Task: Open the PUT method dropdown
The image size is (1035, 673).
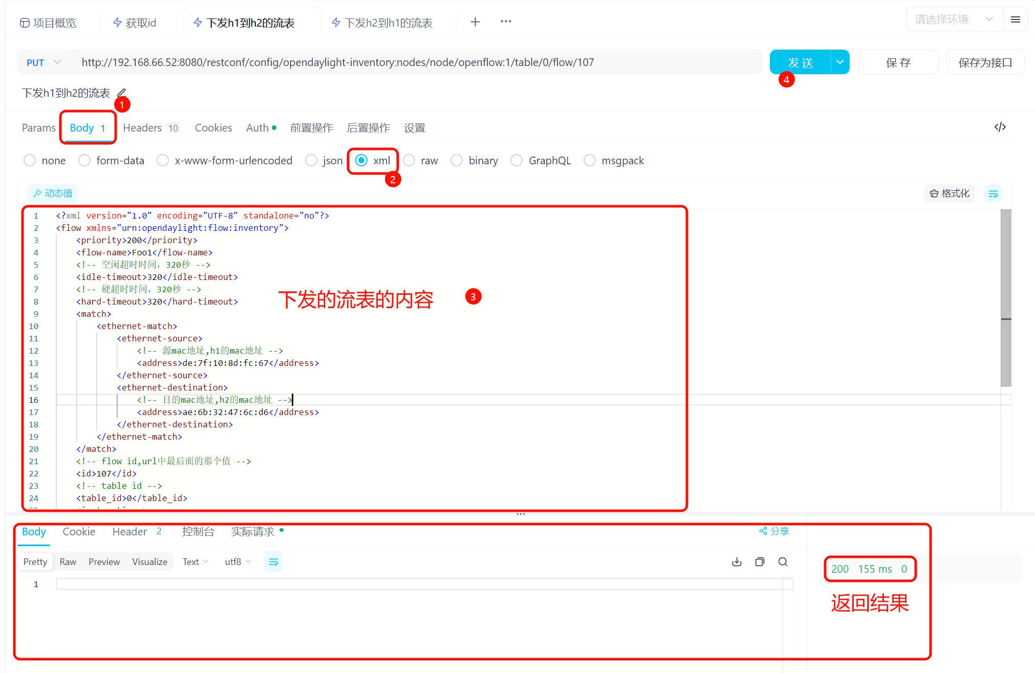Action: click(44, 62)
